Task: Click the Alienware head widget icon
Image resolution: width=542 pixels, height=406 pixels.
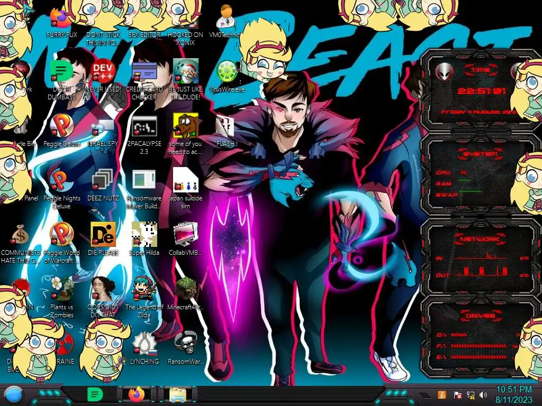Action: (x=444, y=71)
